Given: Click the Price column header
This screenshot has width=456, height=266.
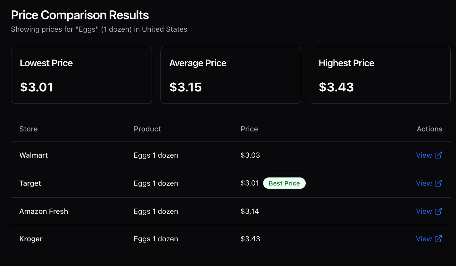Looking at the screenshot, I should 249,129.
